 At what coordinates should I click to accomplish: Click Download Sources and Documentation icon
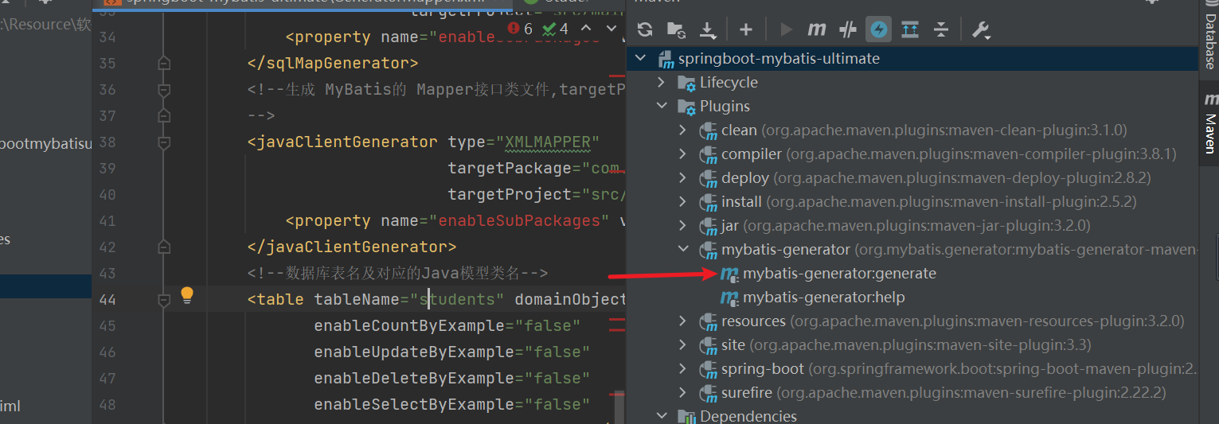708,29
